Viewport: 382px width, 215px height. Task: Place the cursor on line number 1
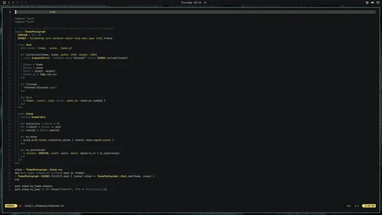click(x=10, y=12)
